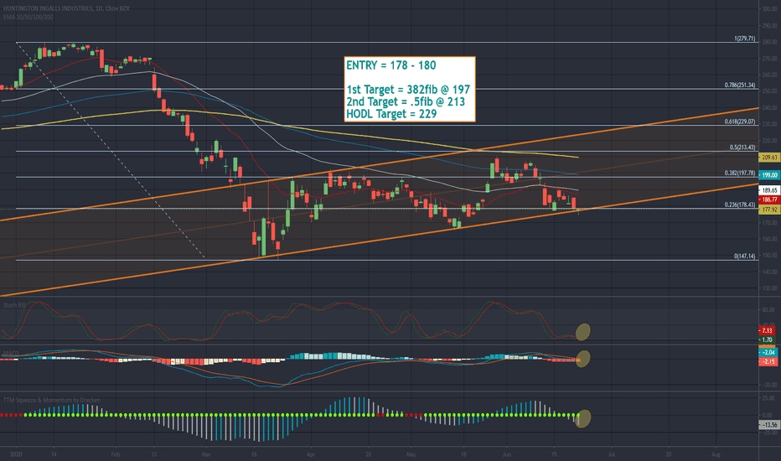Image resolution: width=781 pixels, height=461 pixels.
Task: Click the 240.00 price scale label
Action: pos(769,107)
